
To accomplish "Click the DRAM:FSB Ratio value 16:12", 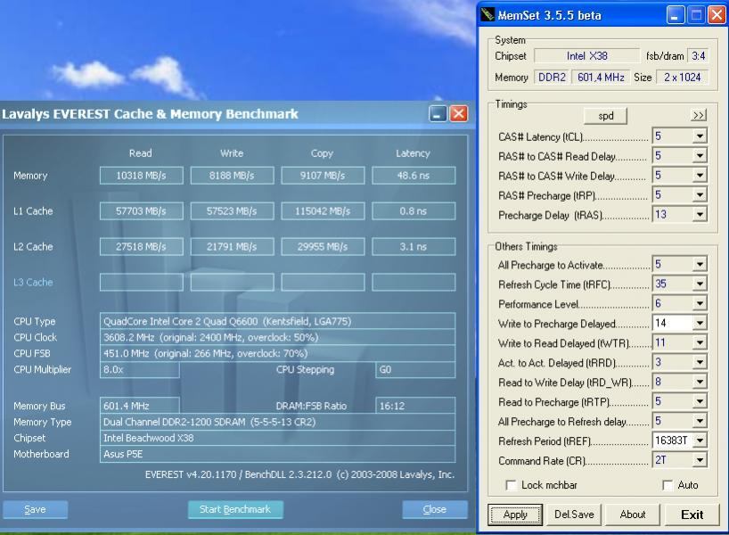I will (415, 406).
